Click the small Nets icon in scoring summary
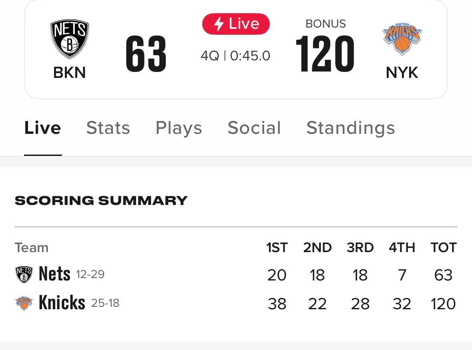This screenshot has height=350, width=472. tap(24, 274)
